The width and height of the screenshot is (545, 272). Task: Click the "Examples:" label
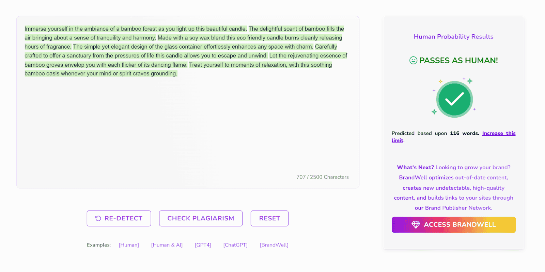pyautogui.click(x=99, y=245)
